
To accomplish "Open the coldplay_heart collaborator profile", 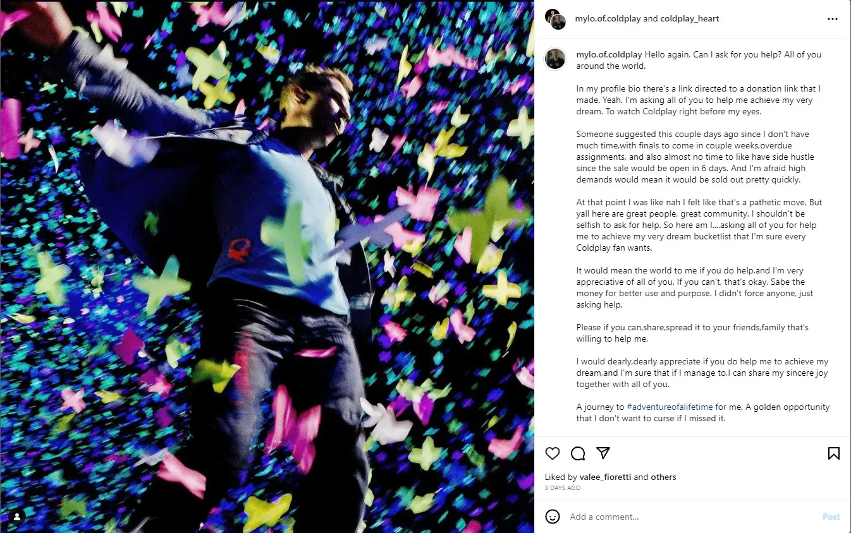I will [x=690, y=19].
